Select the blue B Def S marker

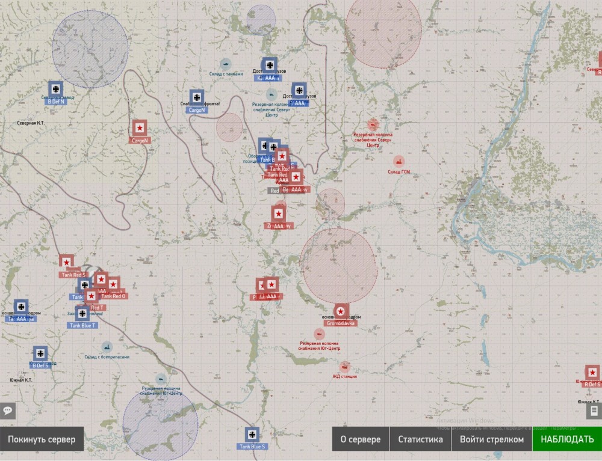point(40,353)
